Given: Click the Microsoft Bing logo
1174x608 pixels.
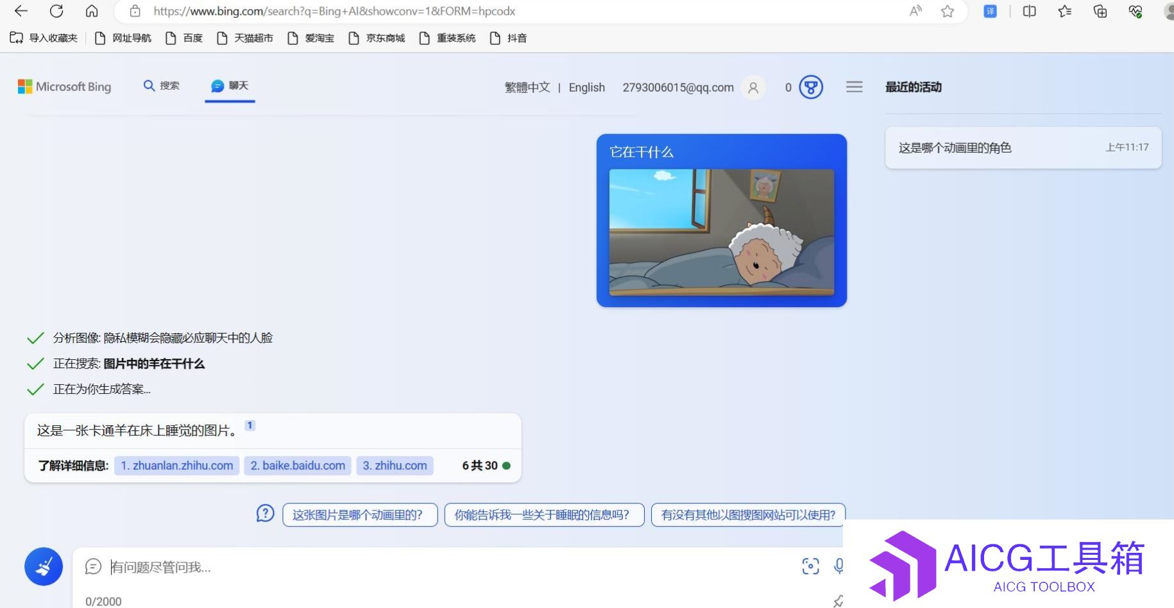Looking at the screenshot, I should tap(64, 87).
